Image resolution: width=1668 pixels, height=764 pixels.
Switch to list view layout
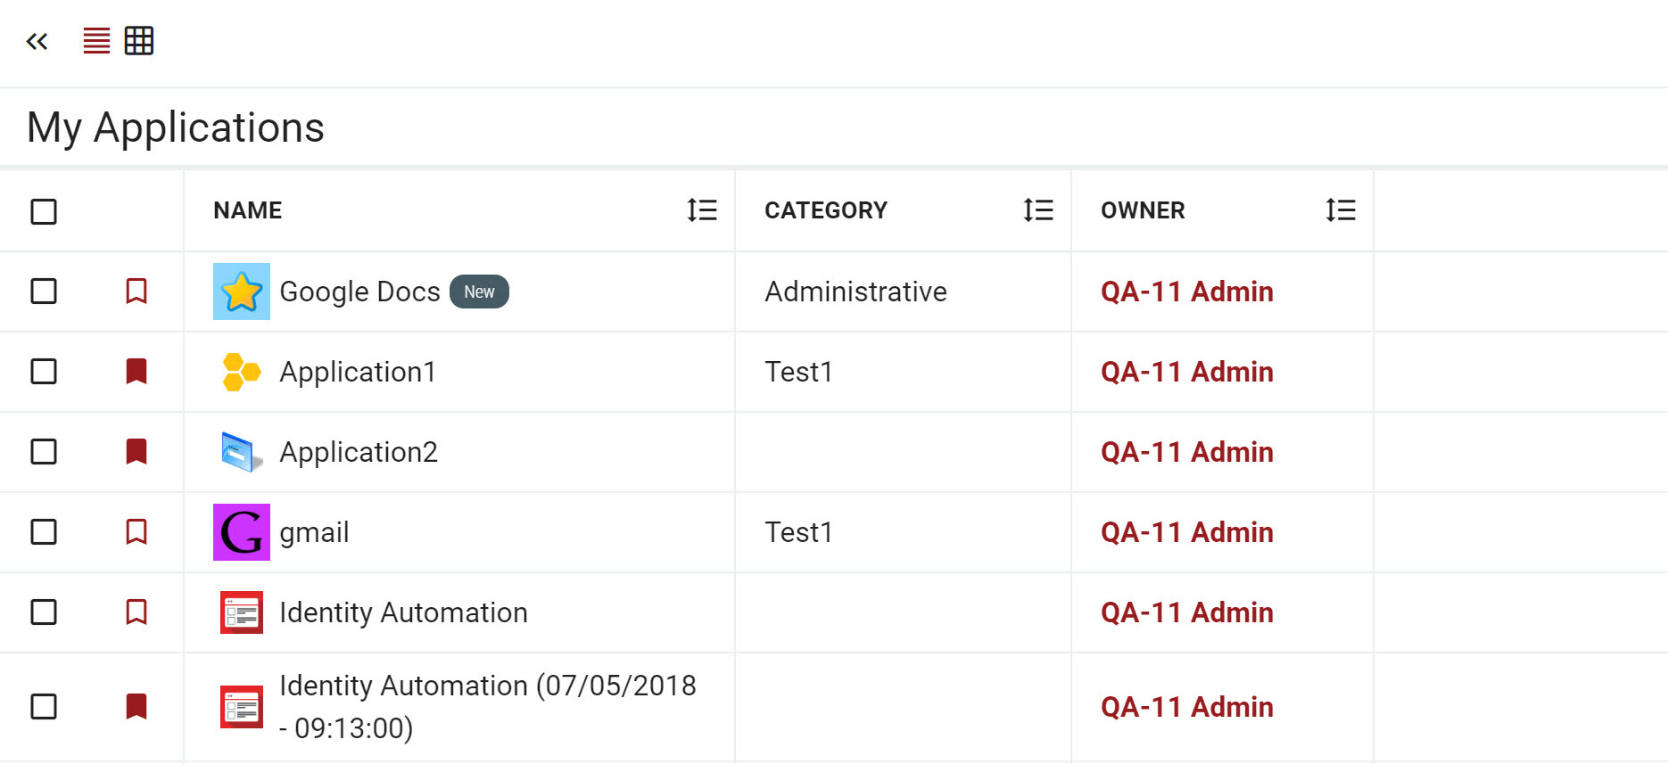click(x=96, y=41)
